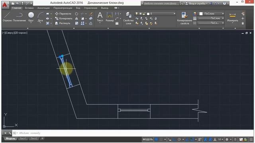Click the Копировать copy command
The width and height of the screenshot is (255, 143).
click(64, 19)
